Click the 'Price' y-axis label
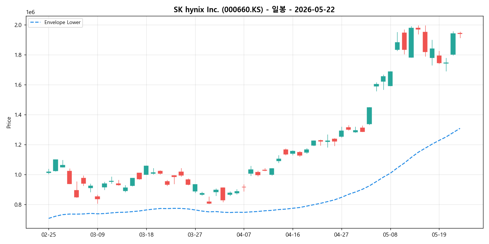 pyautogui.click(x=9, y=122)
